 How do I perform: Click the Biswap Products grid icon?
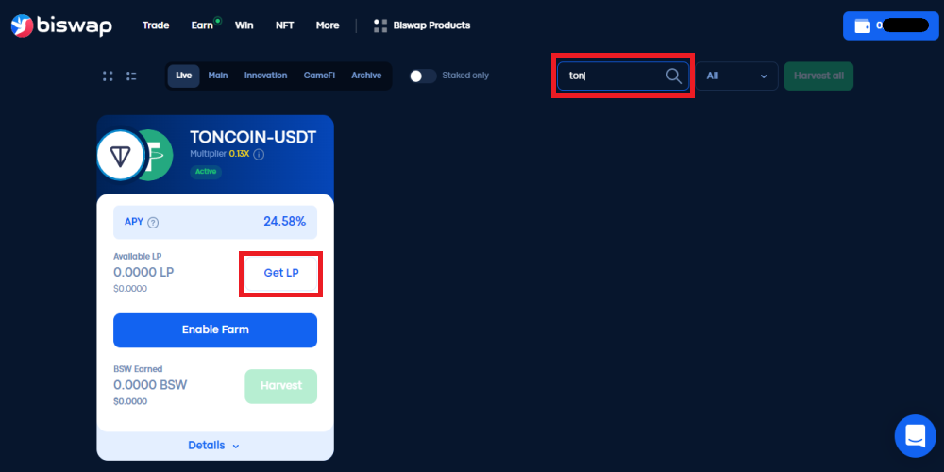coord(379,25)
